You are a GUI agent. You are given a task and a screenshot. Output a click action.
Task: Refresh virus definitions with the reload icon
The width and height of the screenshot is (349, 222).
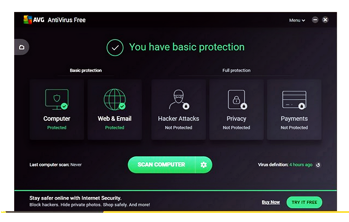pyautogui.click(x=318, y=165)
